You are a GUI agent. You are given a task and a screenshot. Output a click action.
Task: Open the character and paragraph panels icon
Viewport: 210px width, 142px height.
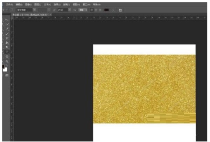pos(120,10)
